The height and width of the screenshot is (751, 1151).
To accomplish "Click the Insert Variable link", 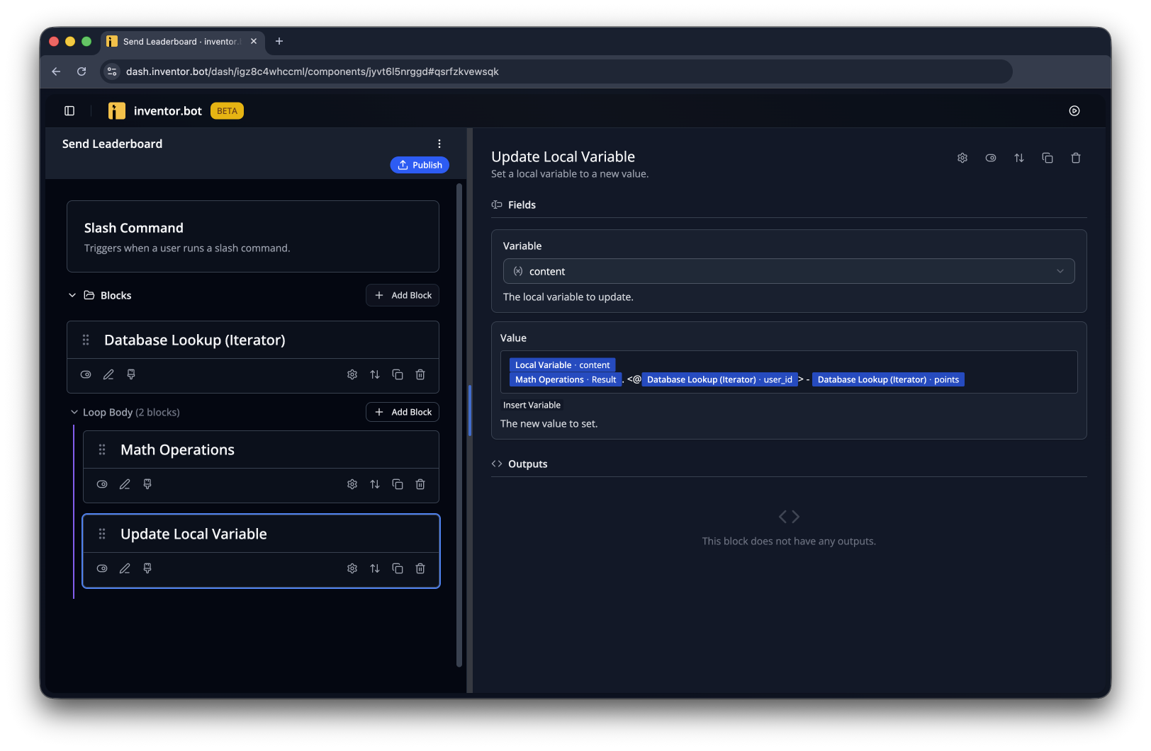I will (532, 405).
